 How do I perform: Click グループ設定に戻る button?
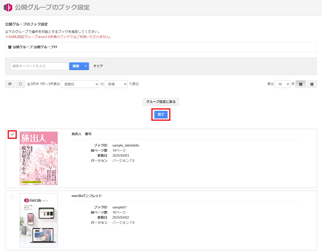(161, 102)
